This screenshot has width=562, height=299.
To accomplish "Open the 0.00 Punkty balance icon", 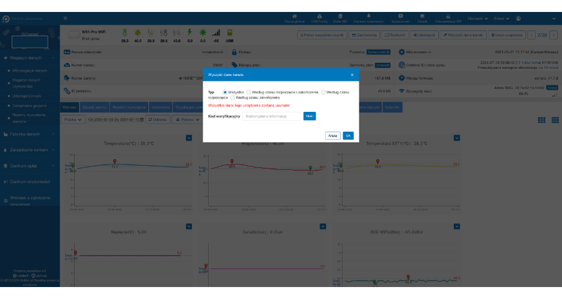I will coord(319,19).
